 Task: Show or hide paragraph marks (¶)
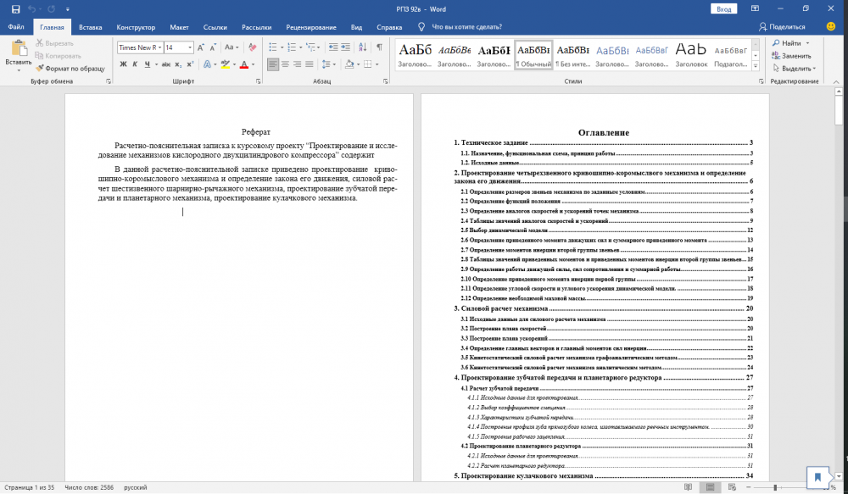coord(378,47)
